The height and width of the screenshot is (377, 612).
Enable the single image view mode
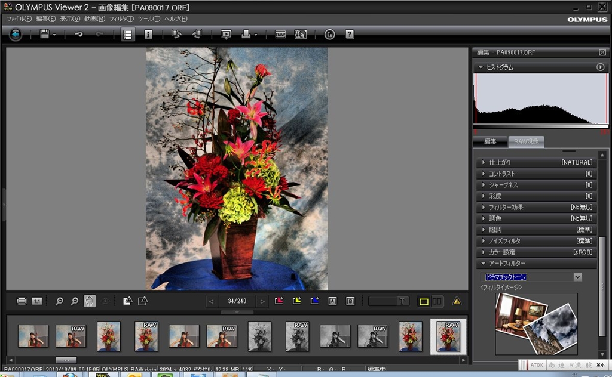(x=424, y=301)
